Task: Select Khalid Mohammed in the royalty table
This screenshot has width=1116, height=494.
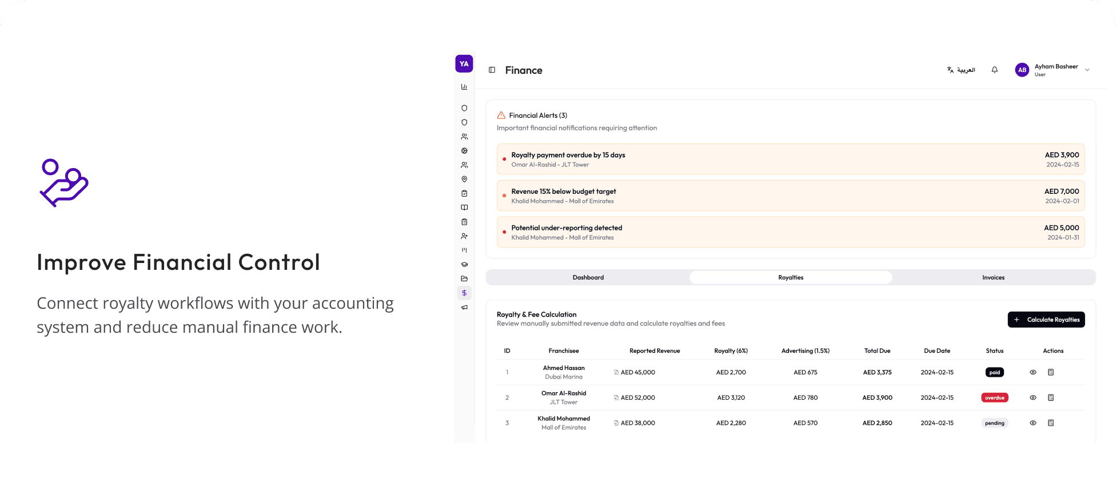Action: [564, 419]
